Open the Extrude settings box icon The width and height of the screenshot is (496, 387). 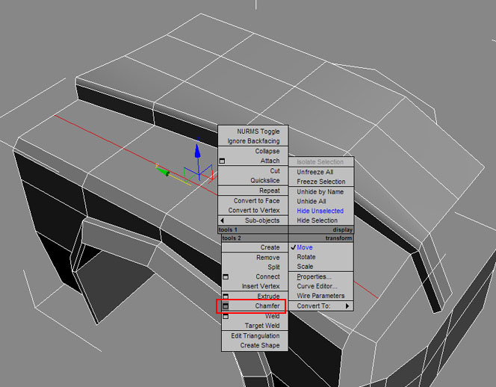point(226,297)
